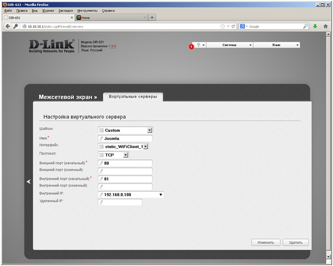The image size is (333, 266).
Task: Click the Удалить button
Action: [x=296, y=242]
